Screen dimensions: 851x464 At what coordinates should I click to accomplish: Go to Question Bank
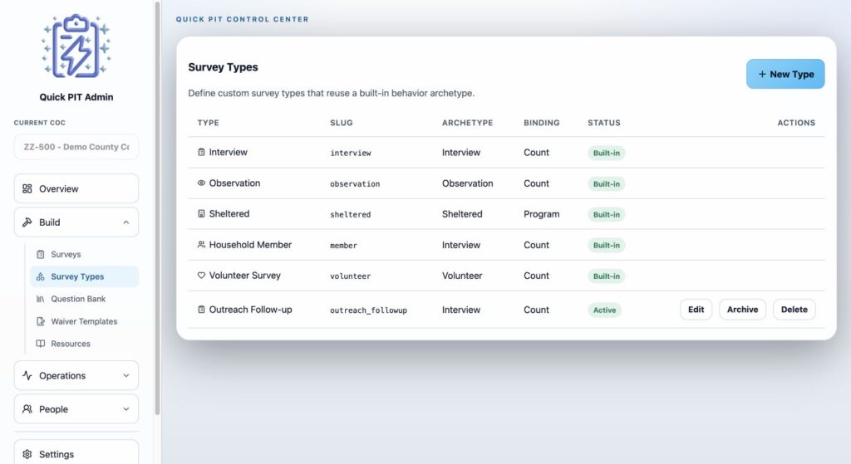coord(84,299)
